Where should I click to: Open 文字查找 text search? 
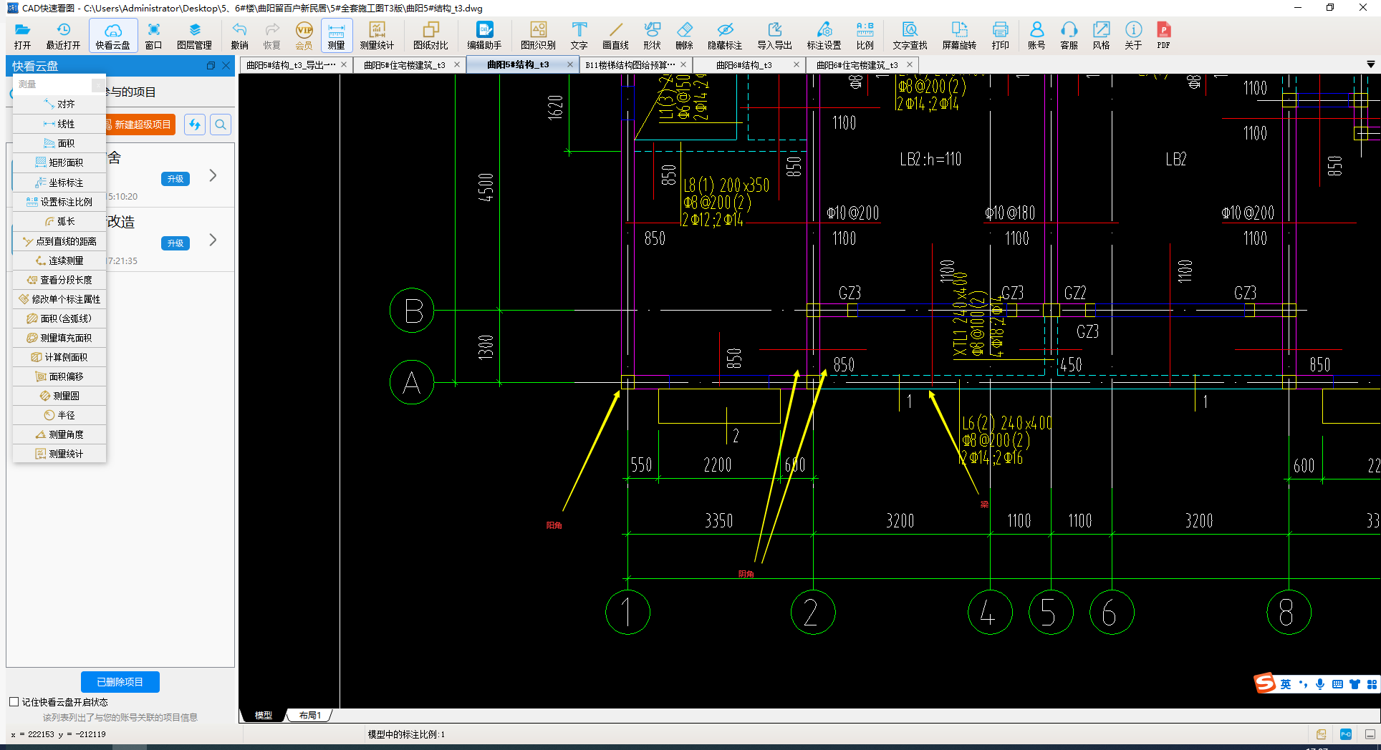(x=910, y=35)
